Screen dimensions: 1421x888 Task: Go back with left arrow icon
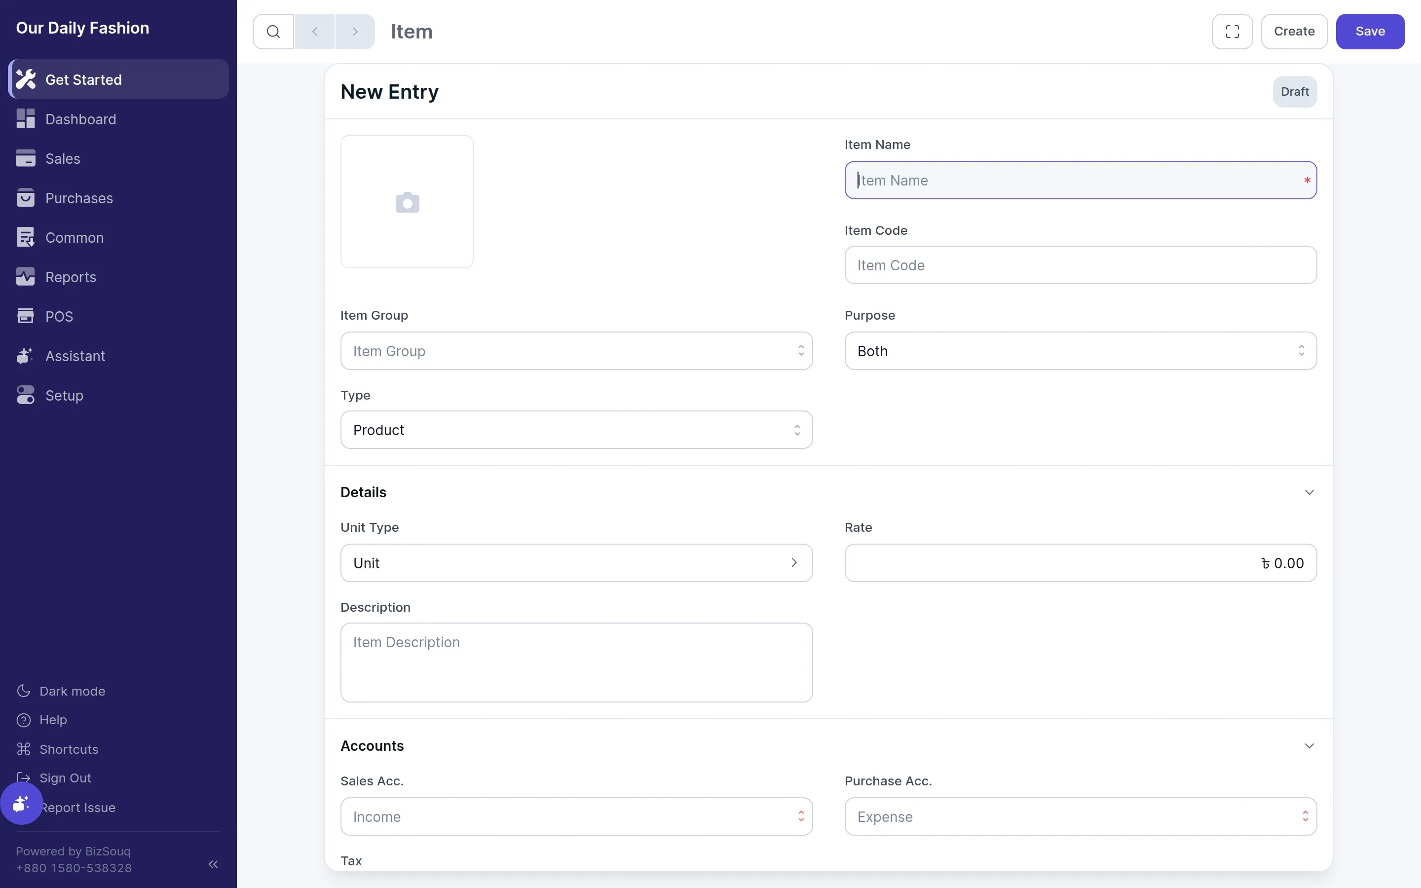coord(315,31)
